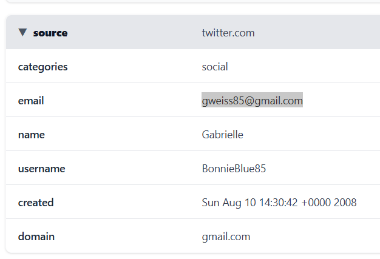Select the name field label
This screenshot has width=380, height=259.
pyautogui.click(x=32, y=135)
